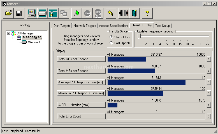
Task: Click 8.1813 average response value
Action: coord(156,77)
